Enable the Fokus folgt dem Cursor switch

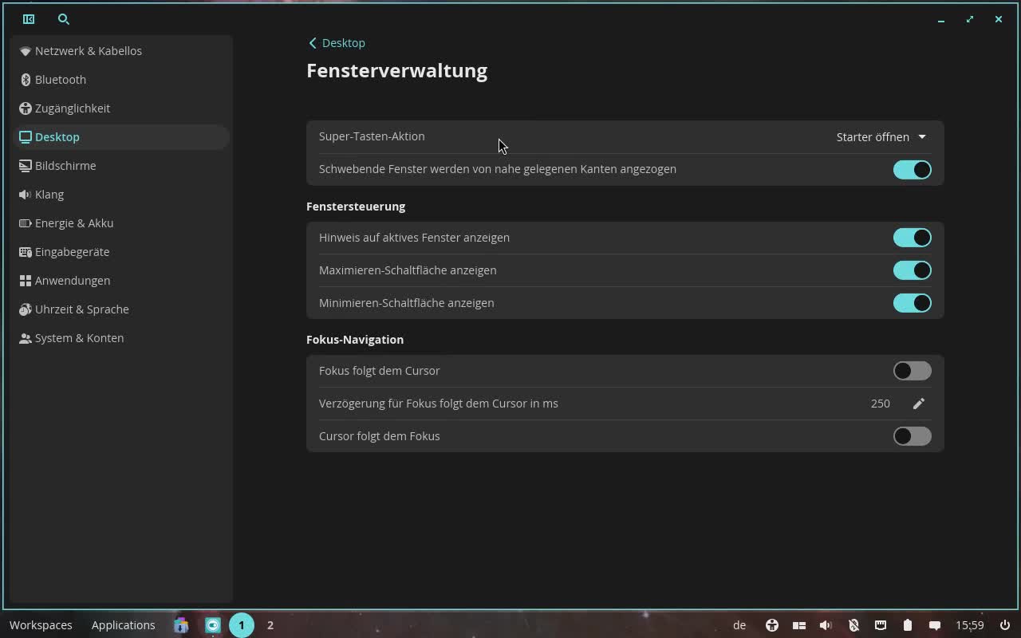[912, 371]
